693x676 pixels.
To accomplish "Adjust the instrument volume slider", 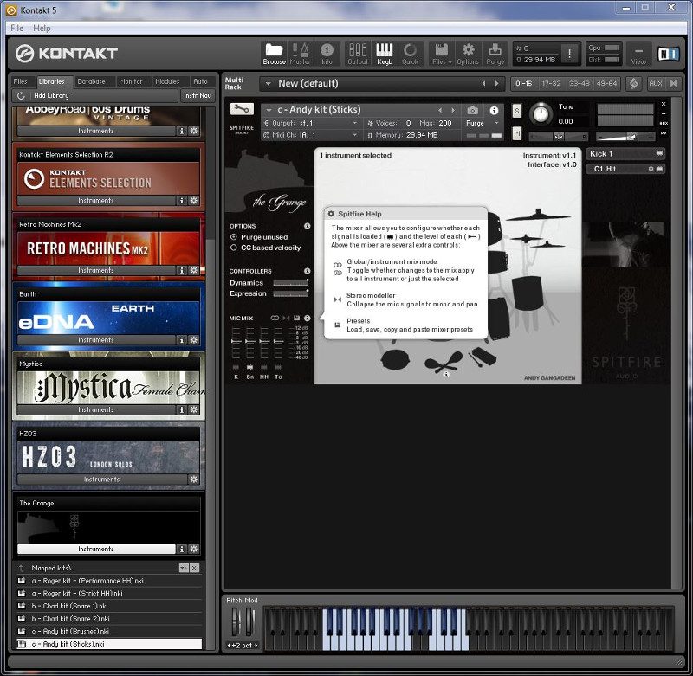I will [625, 137].
